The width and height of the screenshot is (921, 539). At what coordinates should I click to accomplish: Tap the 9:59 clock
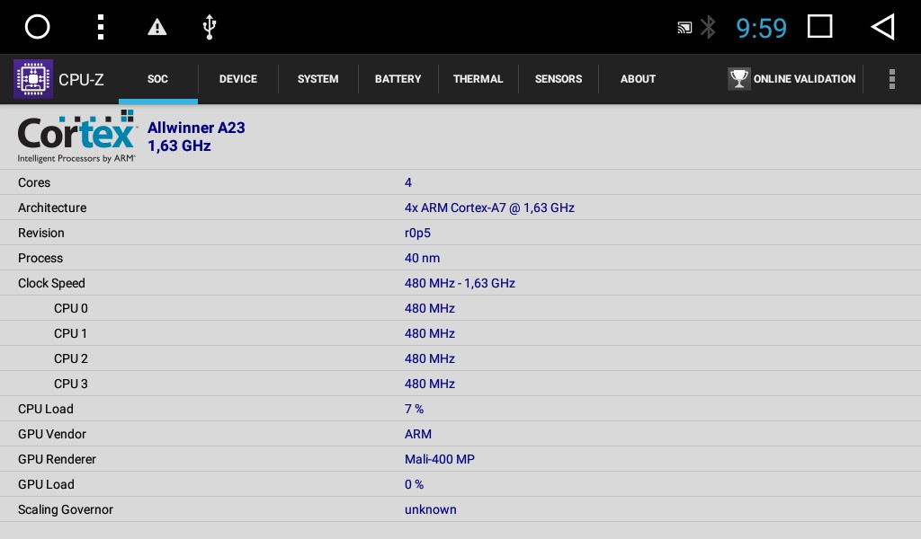click(761, 28)
